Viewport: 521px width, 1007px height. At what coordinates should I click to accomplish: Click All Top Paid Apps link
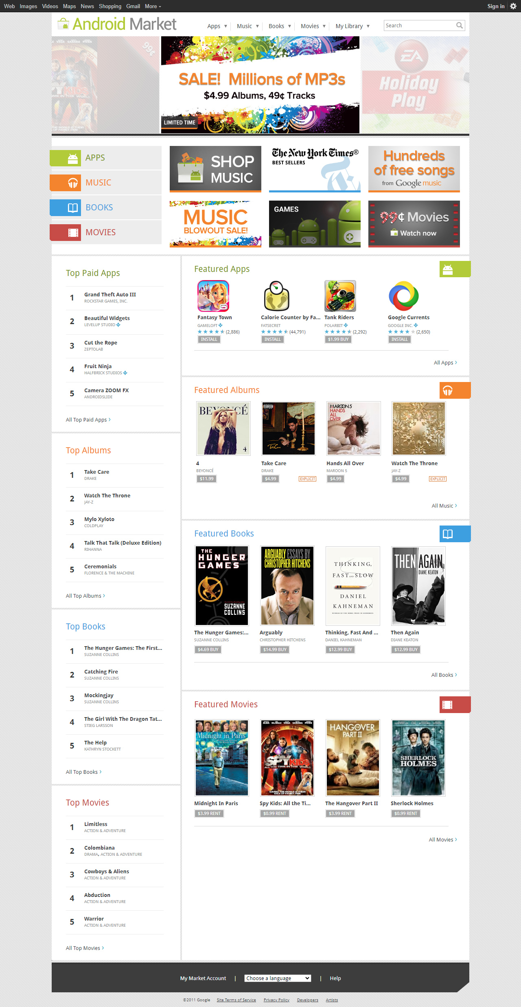[88, 420]
